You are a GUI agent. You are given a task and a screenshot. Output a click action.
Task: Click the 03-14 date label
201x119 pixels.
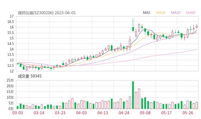tap(39, 113)
